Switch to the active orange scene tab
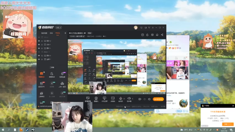The image size is (235, 132). [58, 33]
